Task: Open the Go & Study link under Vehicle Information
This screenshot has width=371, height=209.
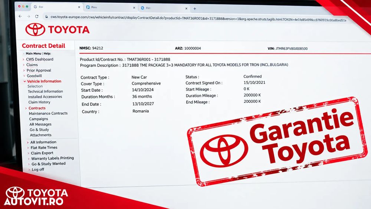Action: click(x=39, y=130)
